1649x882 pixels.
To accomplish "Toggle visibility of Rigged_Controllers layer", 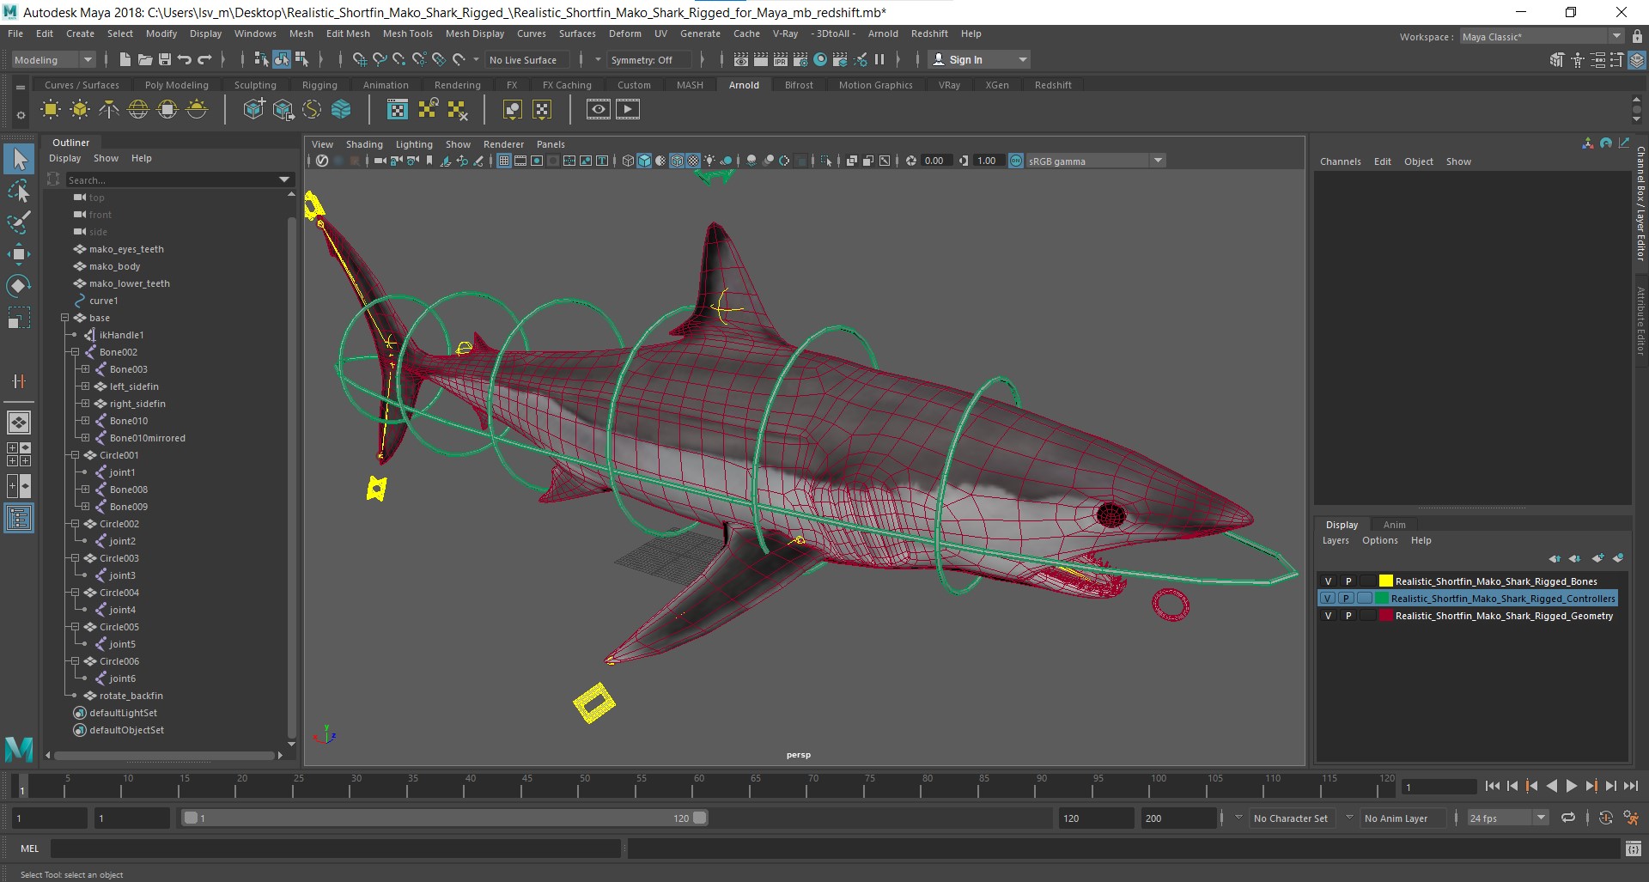I will 1328,599.
